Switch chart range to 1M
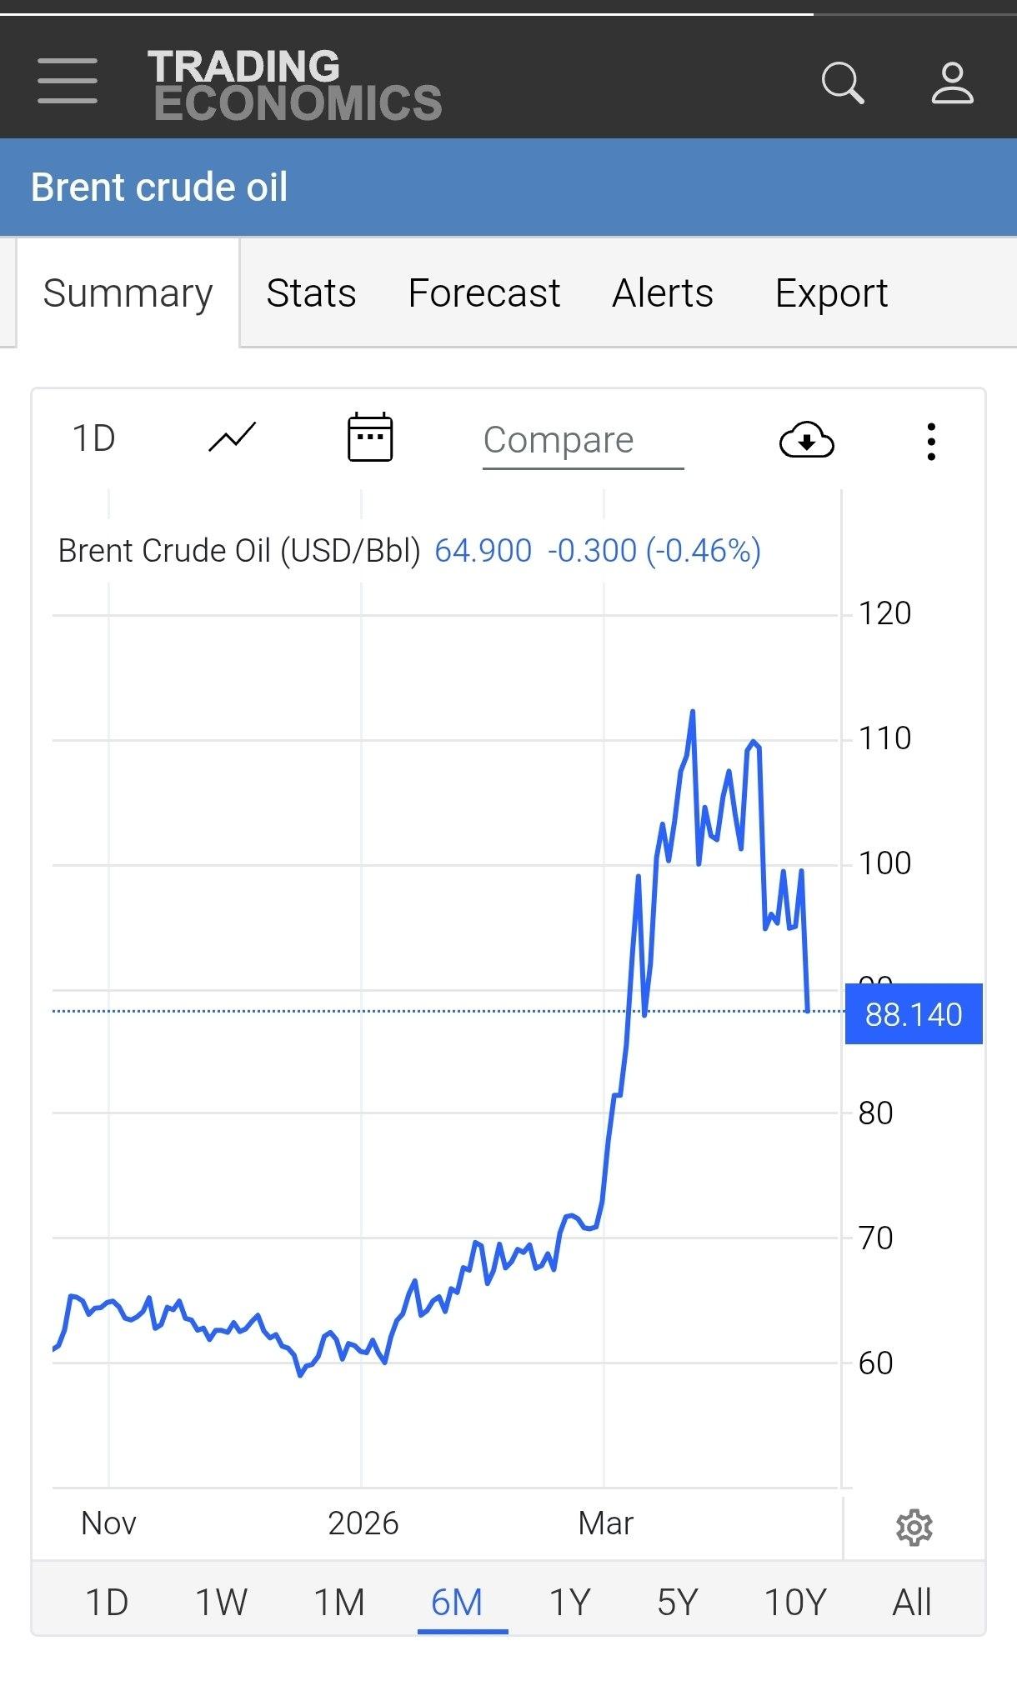 [x=339, y=1602]
